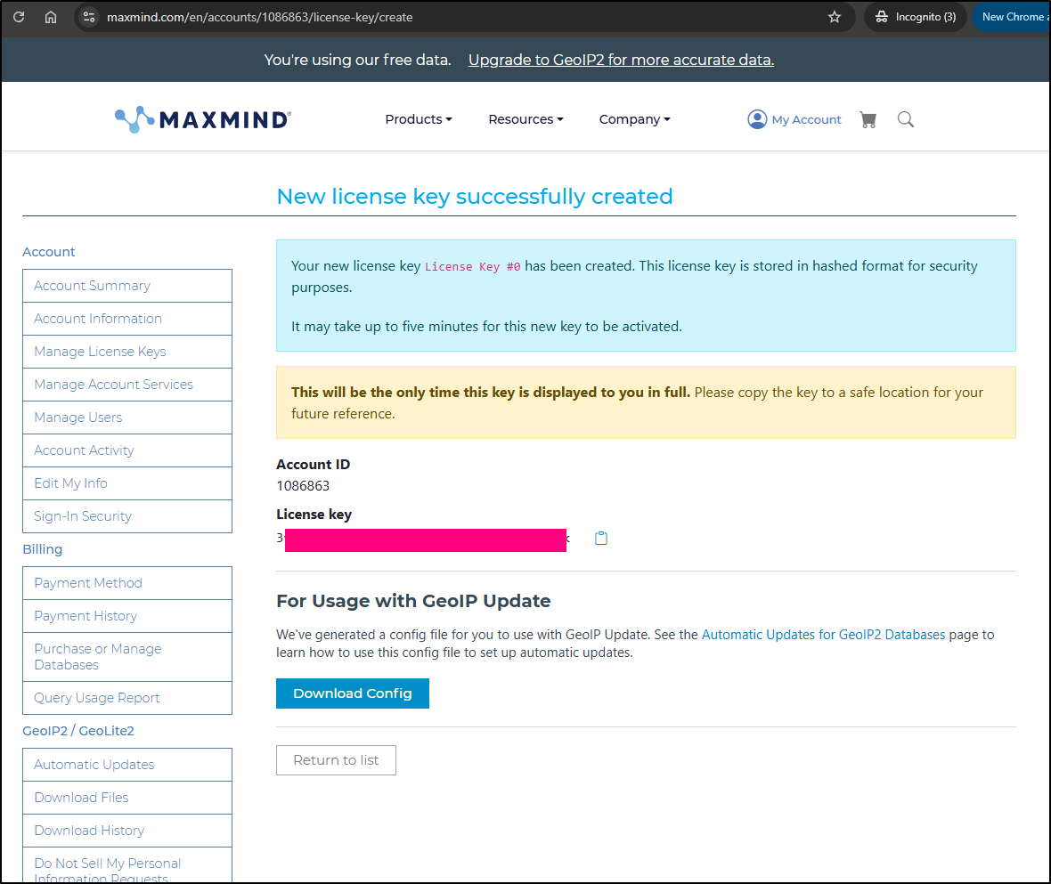Image resolution: width=1051 pixels, height=884 pixels.
Task: View Download History
Action: tap(127, 831)
